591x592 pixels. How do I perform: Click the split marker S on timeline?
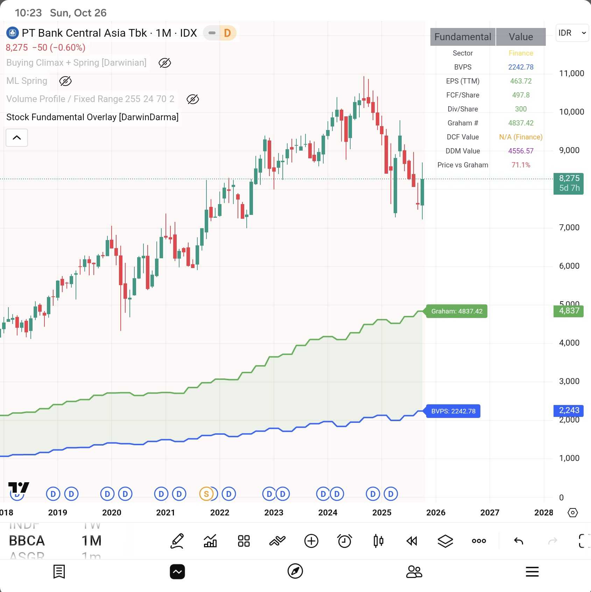point(206,494)
